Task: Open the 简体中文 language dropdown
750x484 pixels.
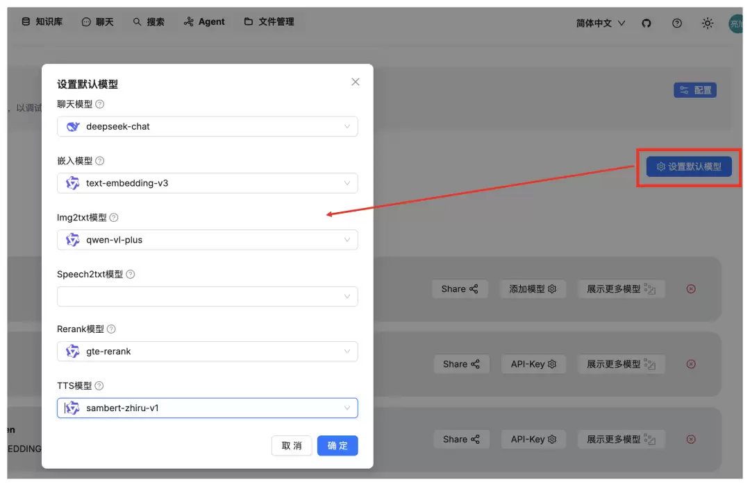Action: (600, 23)
